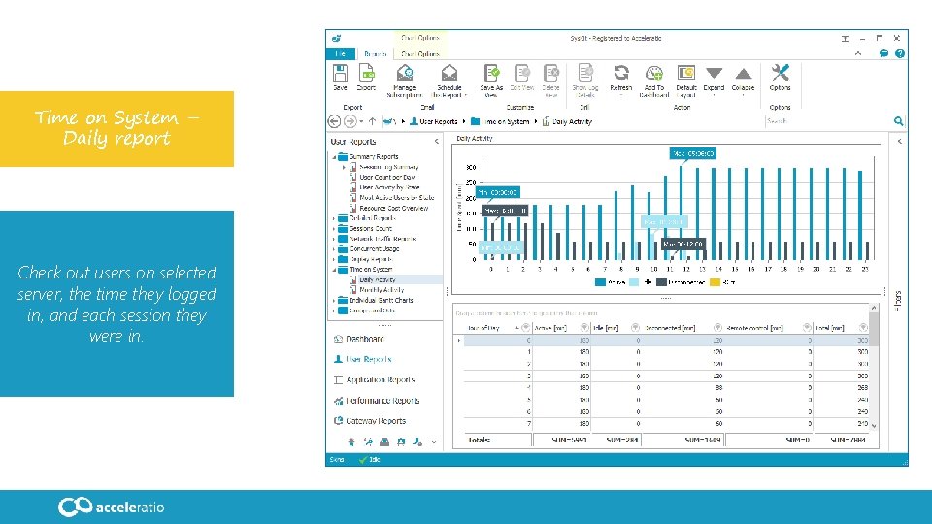Open the Filters side panel

tap(899, 300)
